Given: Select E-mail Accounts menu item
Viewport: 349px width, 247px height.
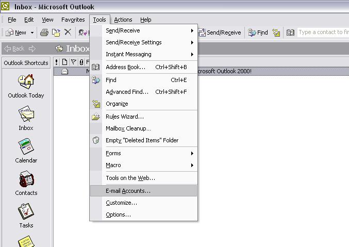Looking at the screenshot, I should [x=143, y=191].
